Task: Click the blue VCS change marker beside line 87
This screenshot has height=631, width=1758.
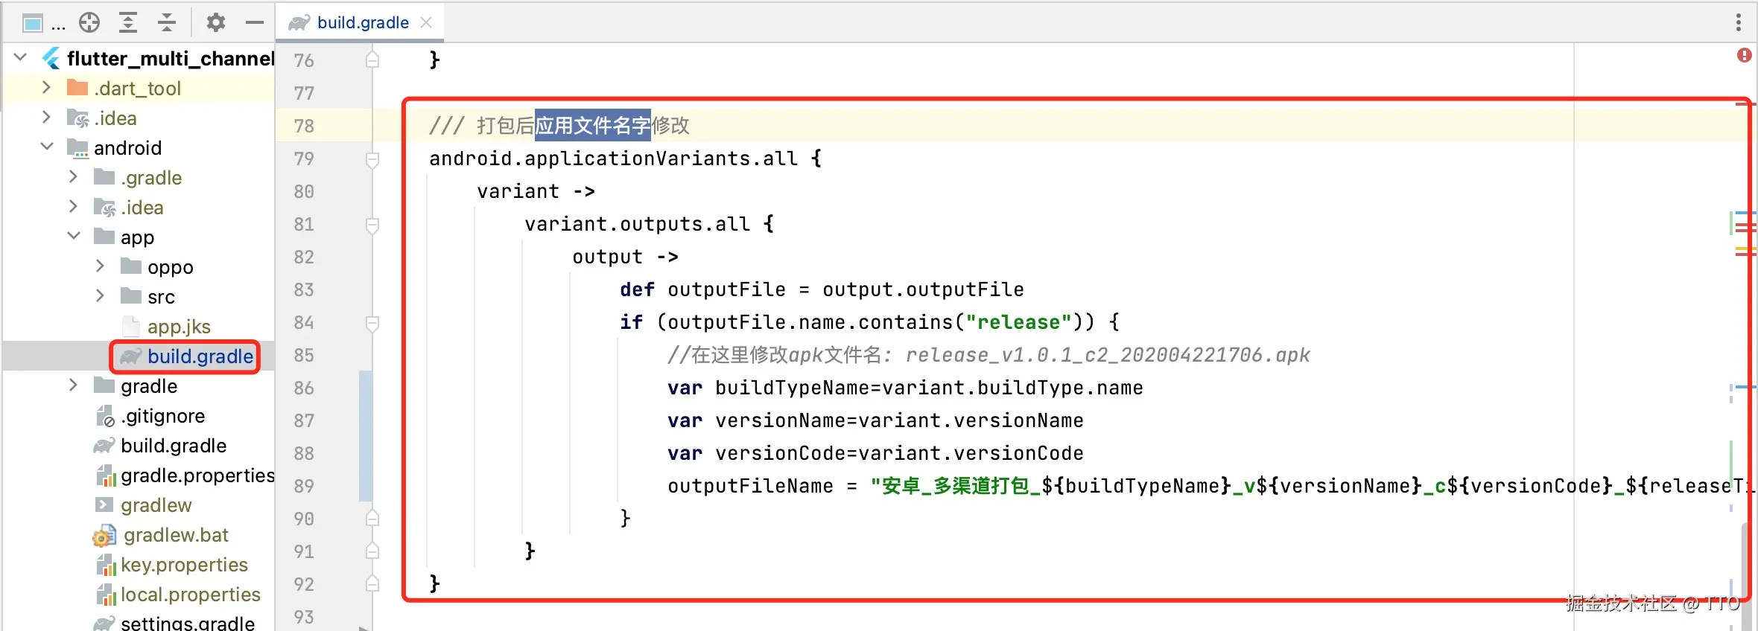Action: tap(366, 435)
